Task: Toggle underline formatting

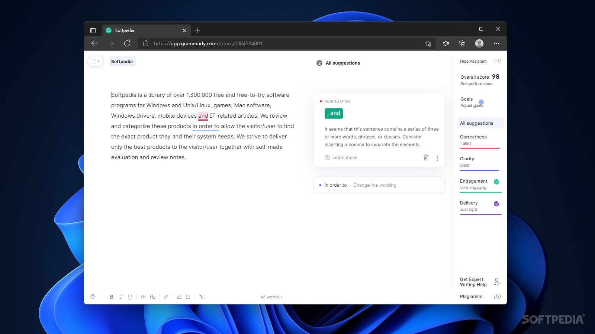Action: (x=130, y=297)
